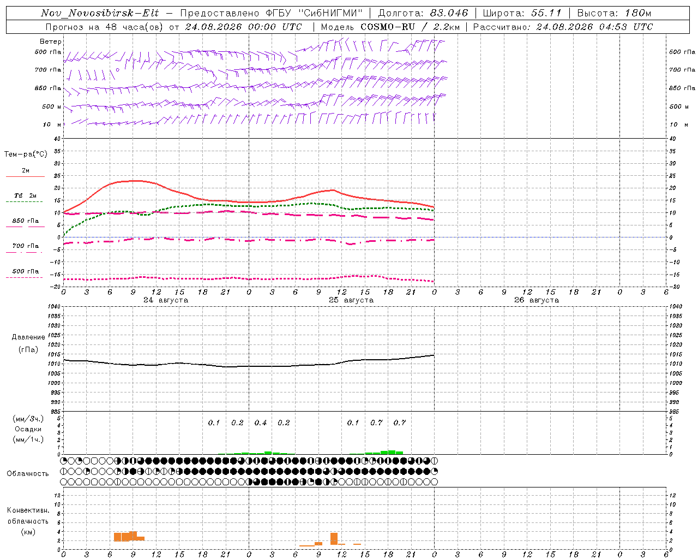The image size is (698, 559).
Task: Click the 25 августа date marker
Action: pyautogui.click(x=351, y=300)
